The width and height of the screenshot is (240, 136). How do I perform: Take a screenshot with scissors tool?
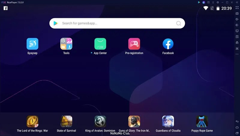pos(237,48)
